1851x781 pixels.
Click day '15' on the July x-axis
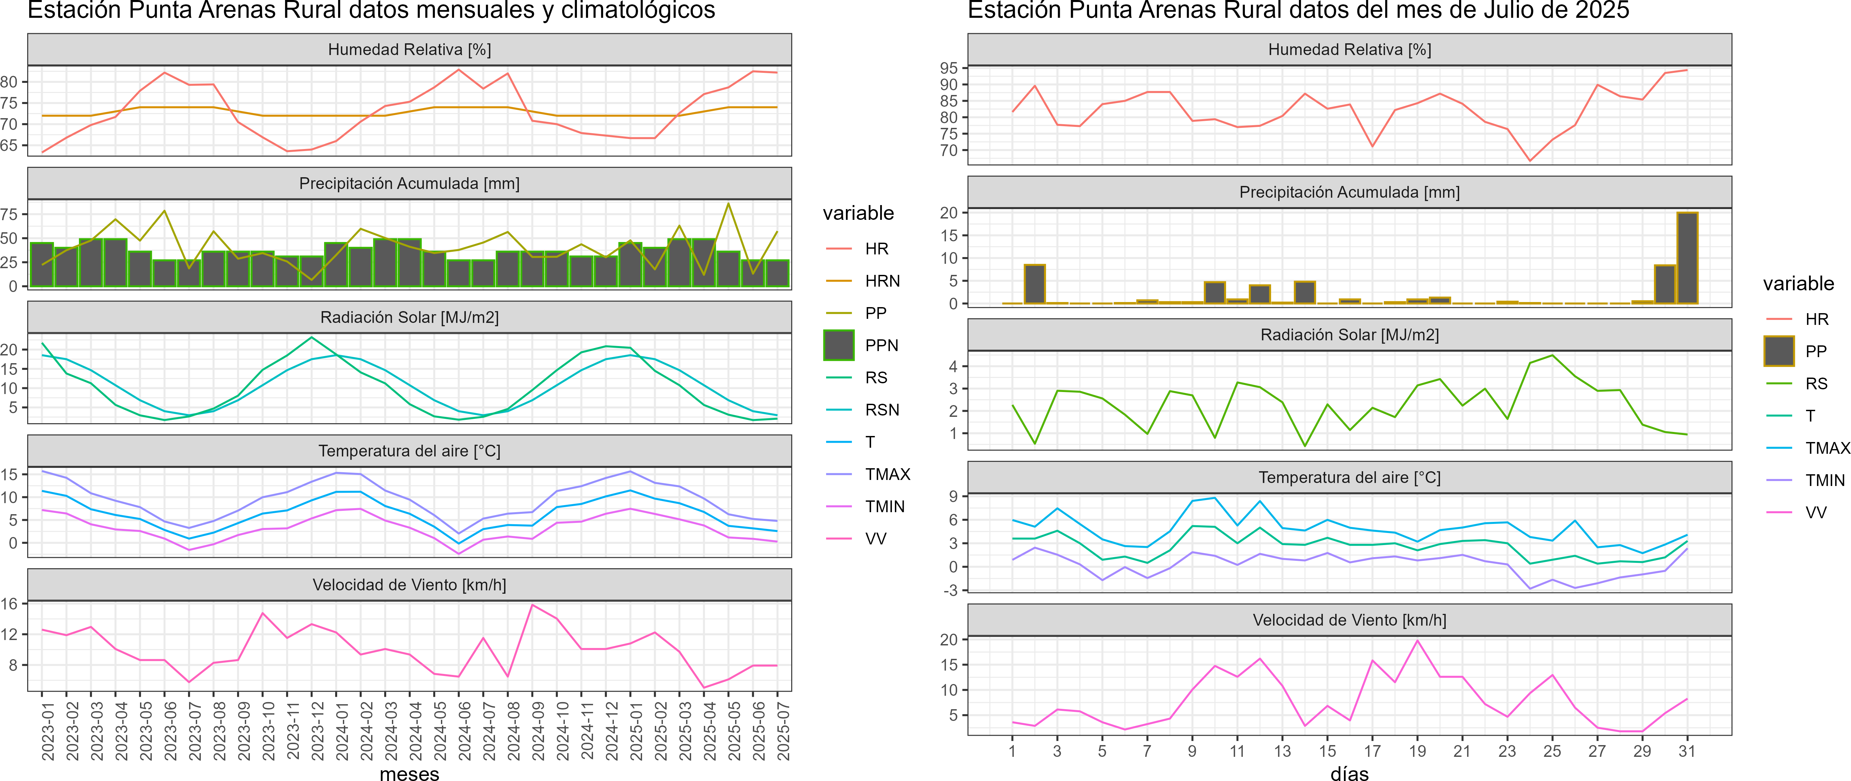pos(1327,751)
